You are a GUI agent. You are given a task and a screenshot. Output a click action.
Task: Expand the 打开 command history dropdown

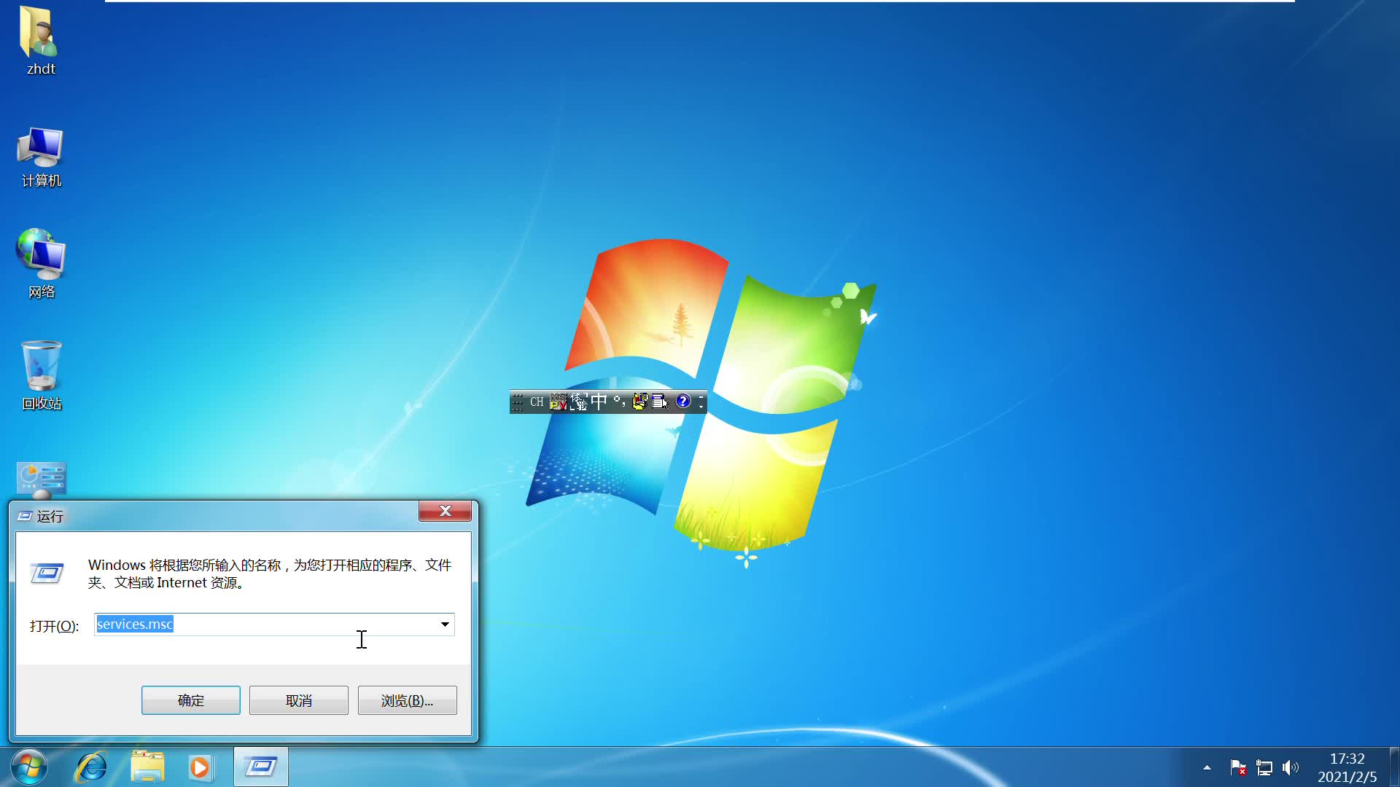[445, 624]
